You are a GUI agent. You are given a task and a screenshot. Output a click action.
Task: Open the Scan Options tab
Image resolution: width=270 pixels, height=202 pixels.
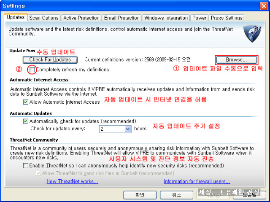click(x=44, y=18)
